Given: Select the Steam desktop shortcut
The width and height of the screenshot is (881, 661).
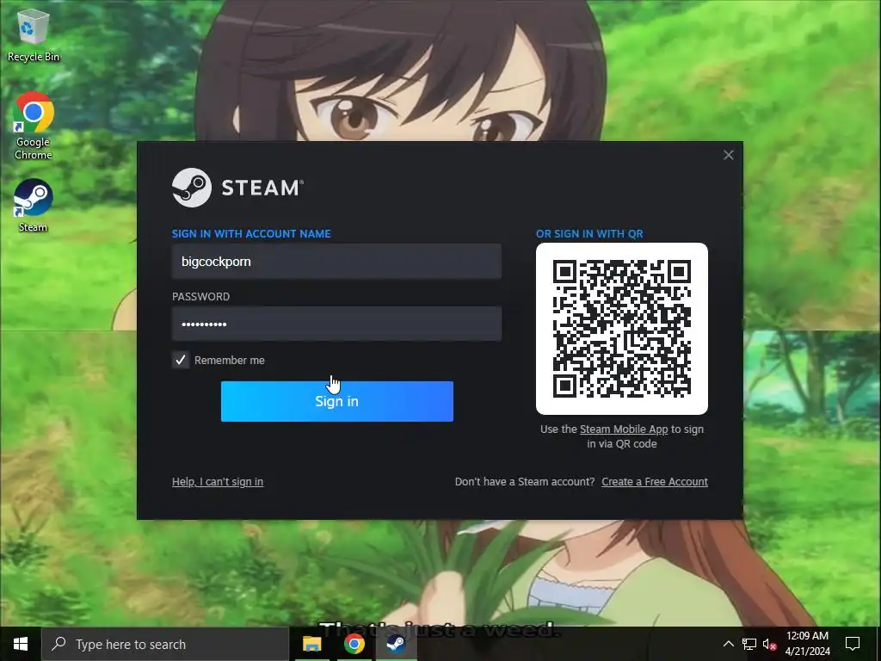Looking at the screenshot, I should (x=33, y=205).
